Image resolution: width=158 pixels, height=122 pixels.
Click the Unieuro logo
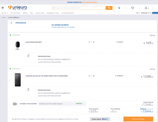[17, 7]
